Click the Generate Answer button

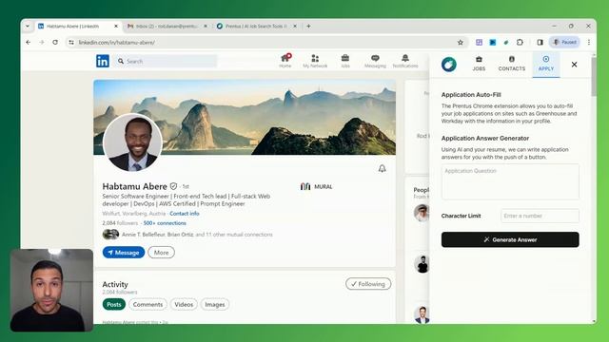point(510,239)
